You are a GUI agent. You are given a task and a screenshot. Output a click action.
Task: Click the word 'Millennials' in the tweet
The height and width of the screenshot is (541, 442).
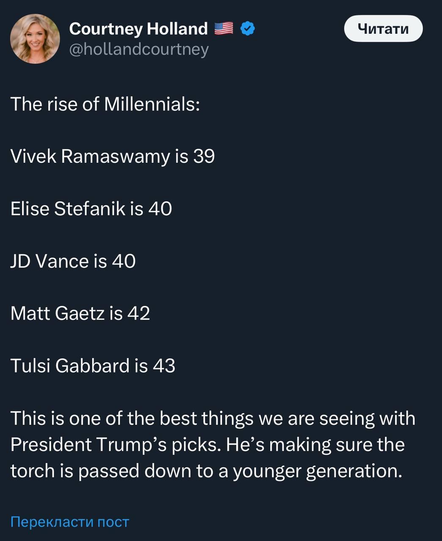[x=151, y=104]
